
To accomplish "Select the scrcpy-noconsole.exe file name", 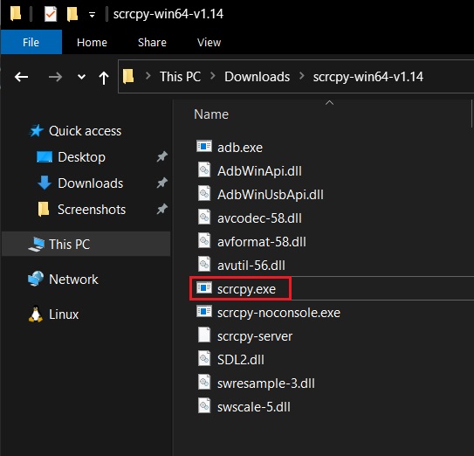I will (278, 313).
